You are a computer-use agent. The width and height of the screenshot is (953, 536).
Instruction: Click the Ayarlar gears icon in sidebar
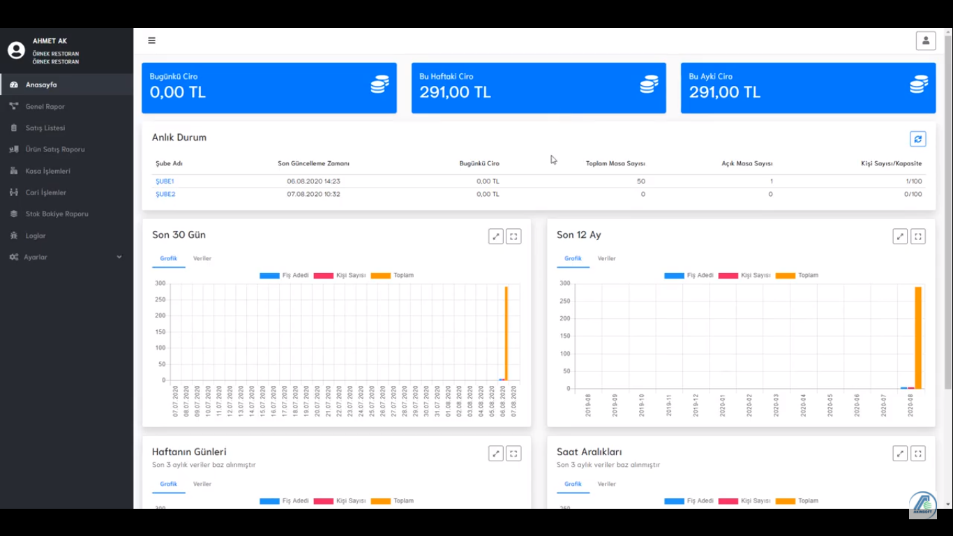point(14,257)
